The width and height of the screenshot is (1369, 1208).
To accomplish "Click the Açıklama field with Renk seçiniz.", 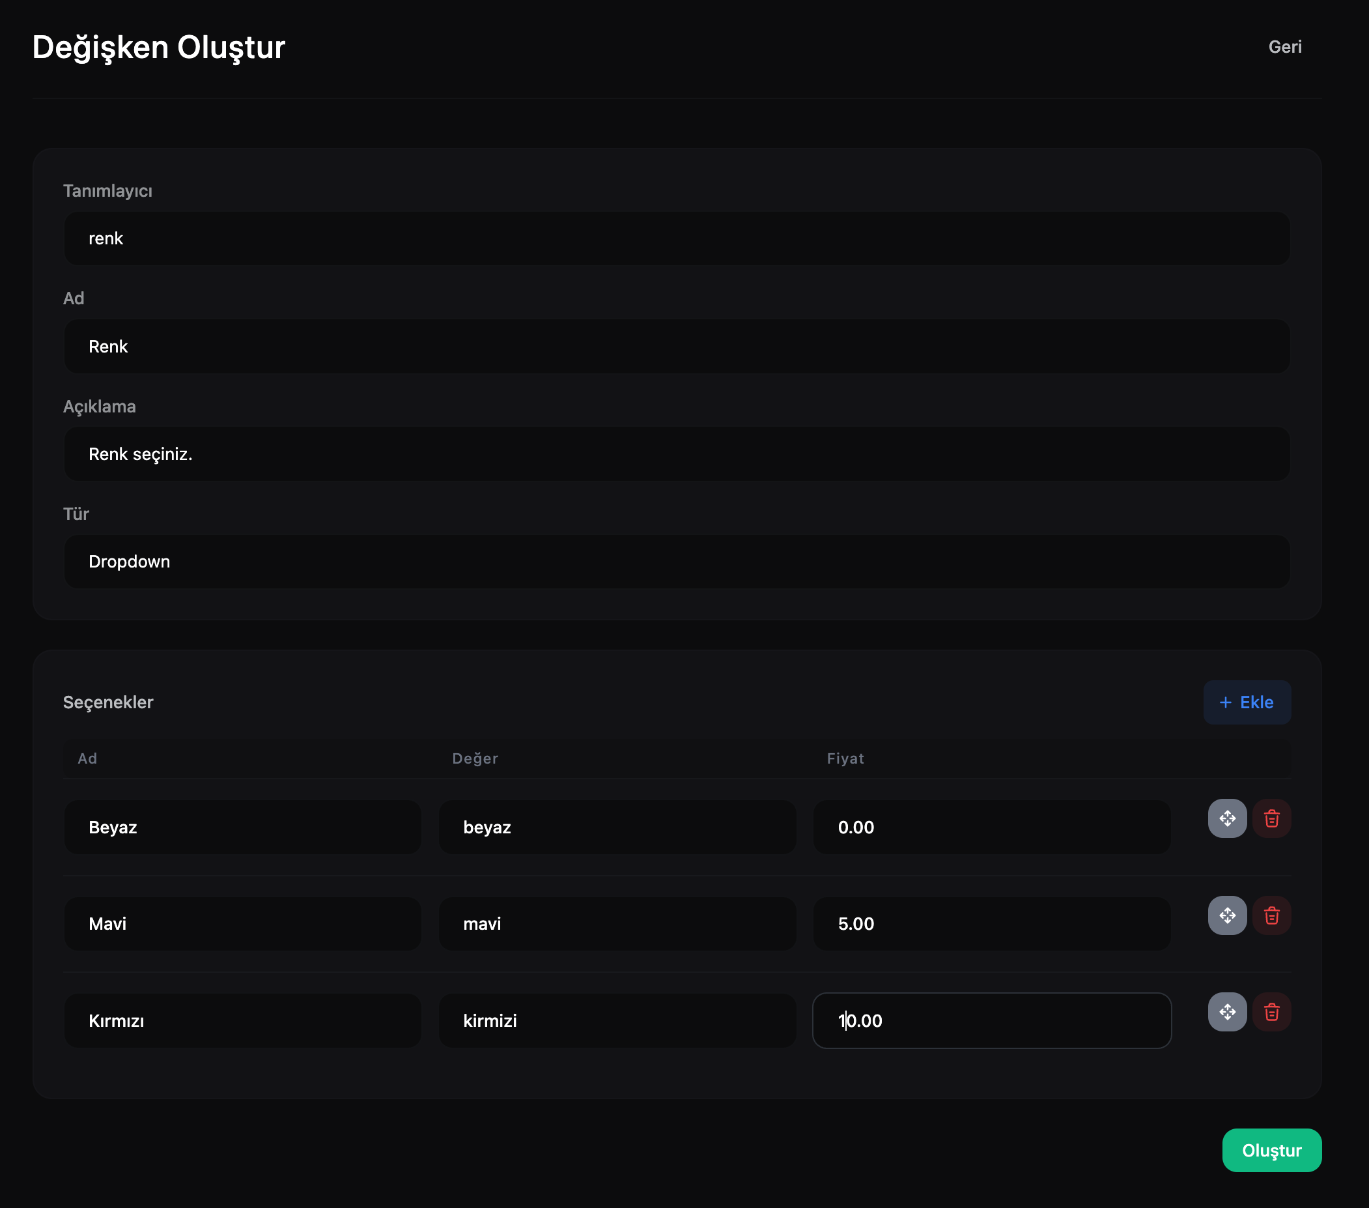I will coord(677,454).
